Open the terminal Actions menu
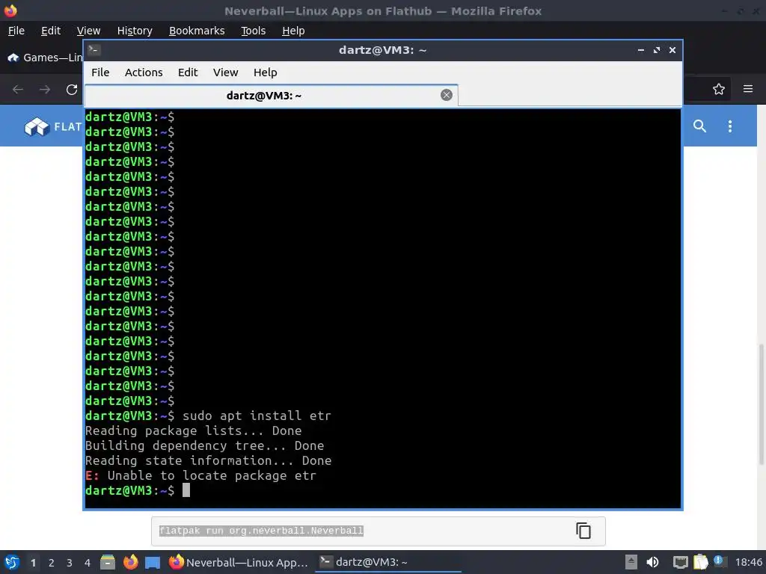Image resolution: width=766 pixels, height=574 pixels. (x=144, y=72)
